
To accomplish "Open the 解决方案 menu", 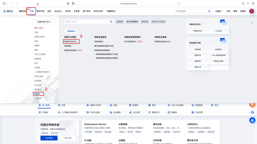I will 40,11.
